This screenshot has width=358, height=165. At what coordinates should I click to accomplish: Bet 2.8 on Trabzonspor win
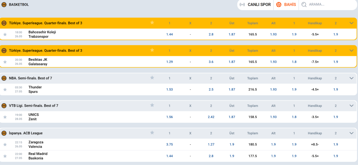[211, 35]
